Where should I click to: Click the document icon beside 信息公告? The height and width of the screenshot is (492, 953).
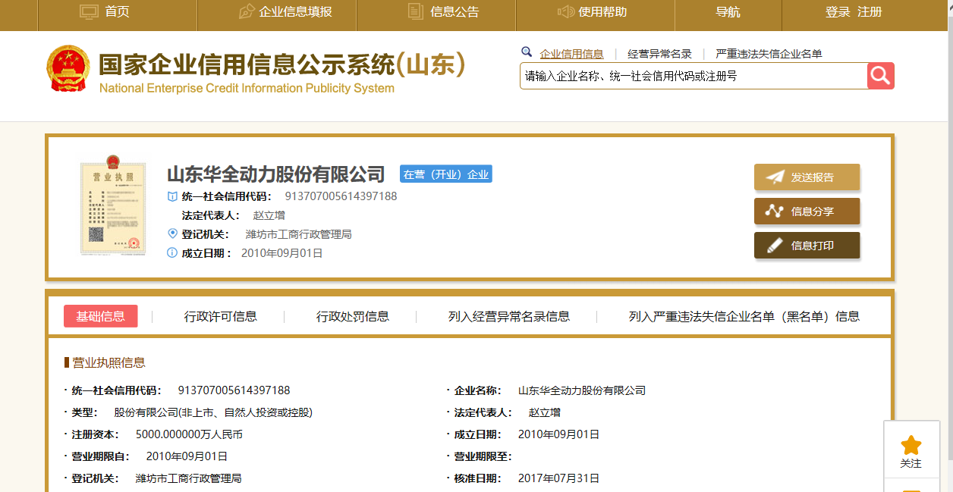point(415,11)
